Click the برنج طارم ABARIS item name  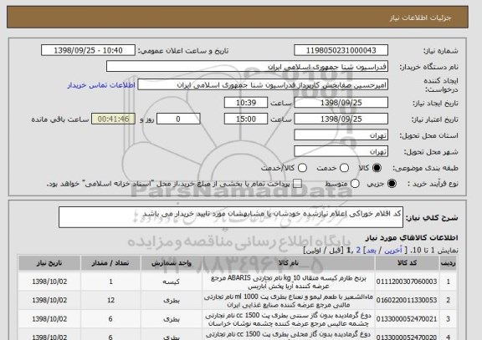click(289, 282)
